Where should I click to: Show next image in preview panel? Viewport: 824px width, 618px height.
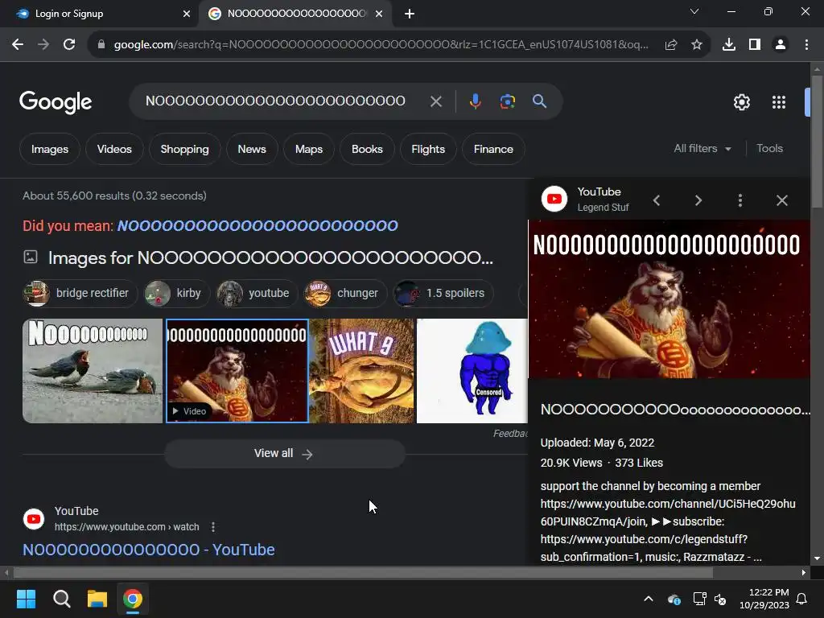(698, 200)
